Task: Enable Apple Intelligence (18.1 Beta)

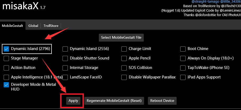Action: point(7,77)
